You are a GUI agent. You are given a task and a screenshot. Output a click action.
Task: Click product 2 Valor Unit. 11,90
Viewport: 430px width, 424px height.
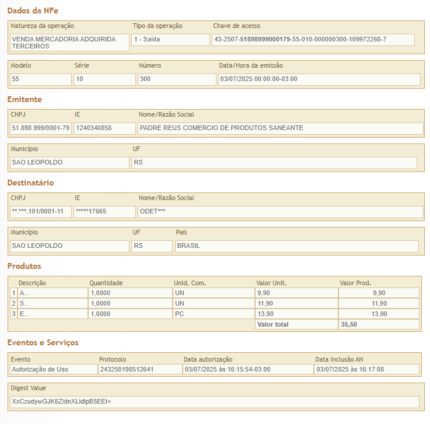coord(296,303)
